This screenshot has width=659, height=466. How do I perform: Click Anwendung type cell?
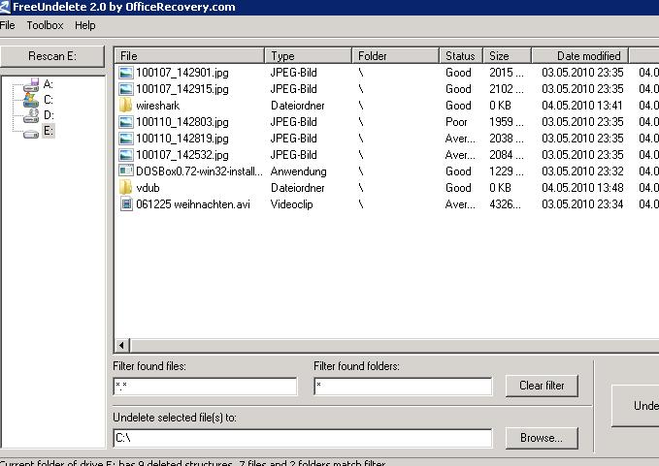pos(298,171)
